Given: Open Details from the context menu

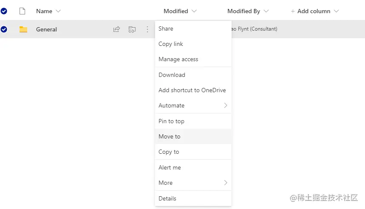Looking at the screenshot, I should 167,198.
